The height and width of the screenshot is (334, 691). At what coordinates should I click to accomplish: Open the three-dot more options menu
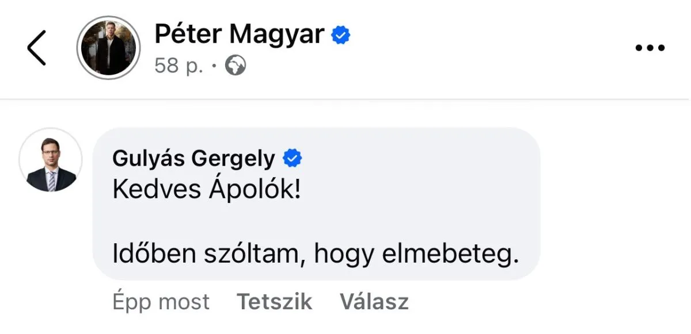(650, 48)
